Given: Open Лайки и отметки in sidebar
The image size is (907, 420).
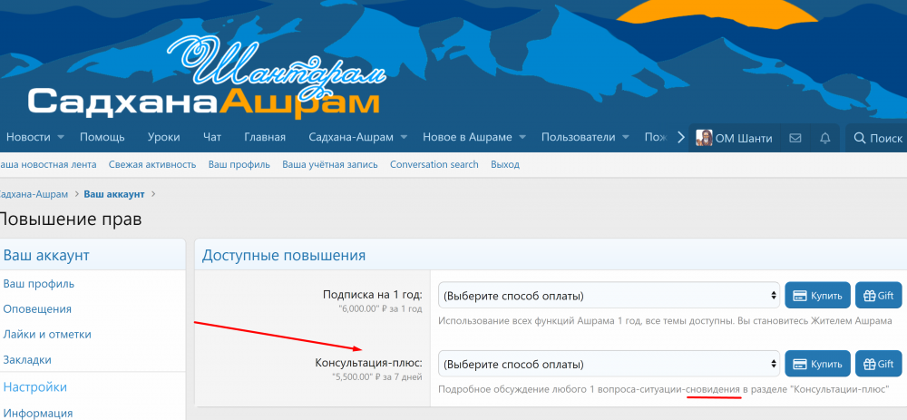Looking at the screenshot, I should pos(47,335).
